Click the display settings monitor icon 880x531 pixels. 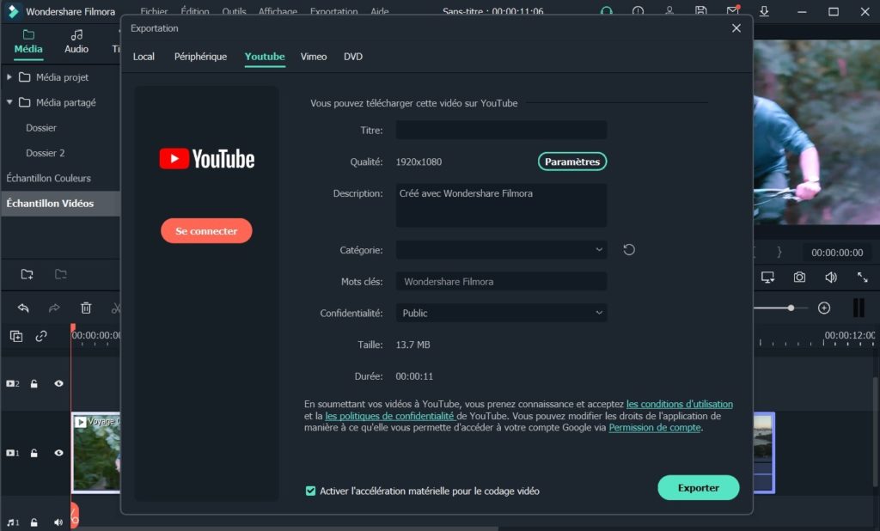(x=767, y=277)
